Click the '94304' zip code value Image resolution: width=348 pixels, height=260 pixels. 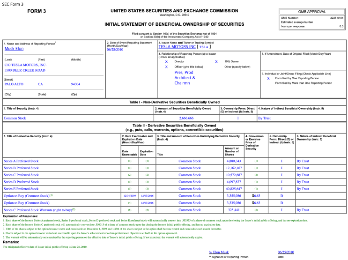pyautogui.click(x=75, y=84)
